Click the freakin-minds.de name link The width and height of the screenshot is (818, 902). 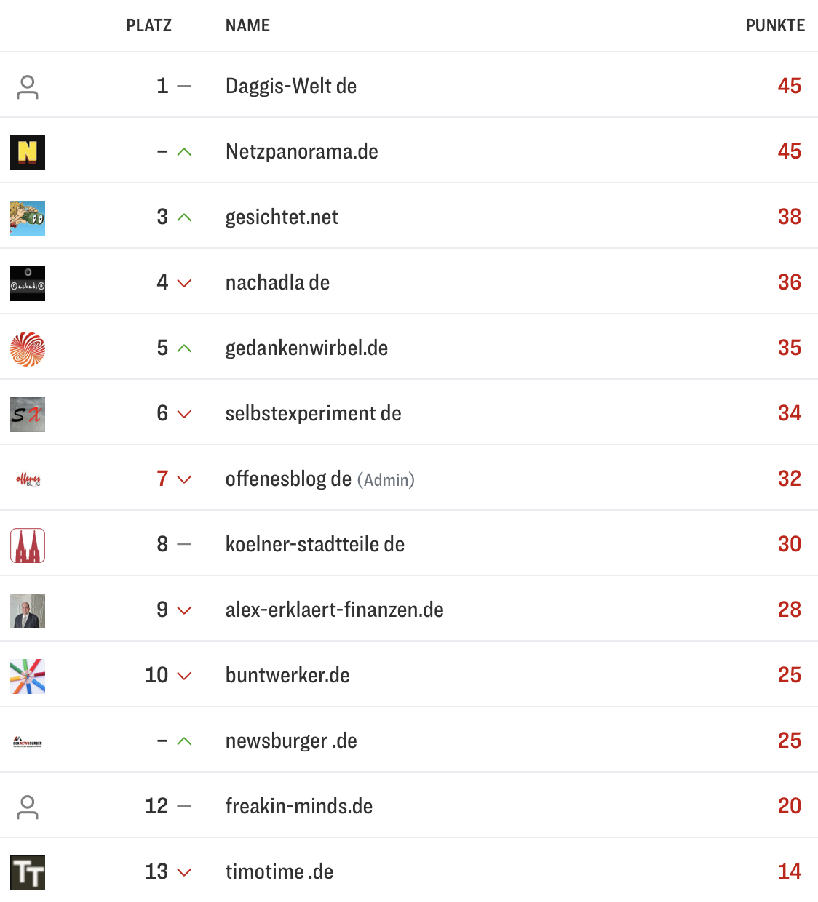299,806
